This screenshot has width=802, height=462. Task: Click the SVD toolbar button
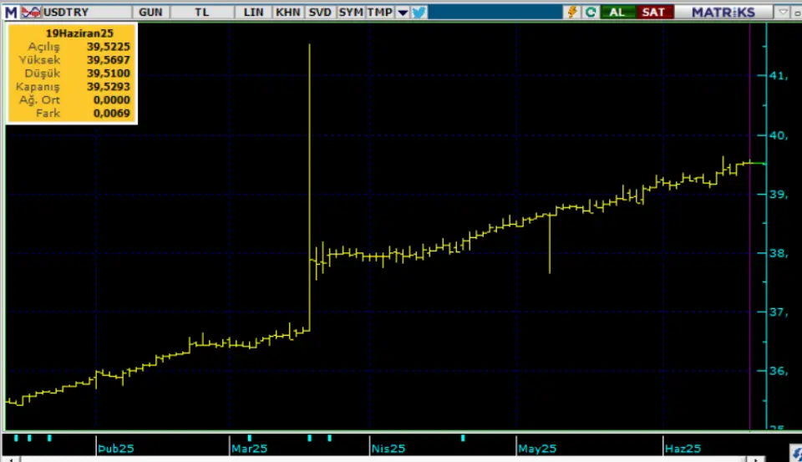[x=320, y=12]
